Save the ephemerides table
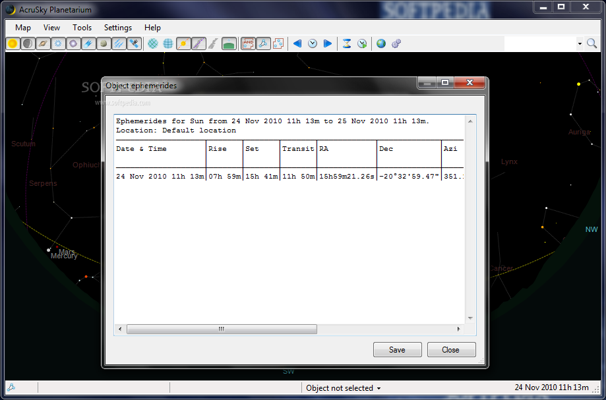 [398, 350]
